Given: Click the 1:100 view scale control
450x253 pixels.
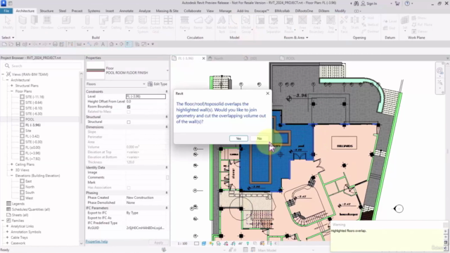Looking at the screenshot, I should click(183, 243).
